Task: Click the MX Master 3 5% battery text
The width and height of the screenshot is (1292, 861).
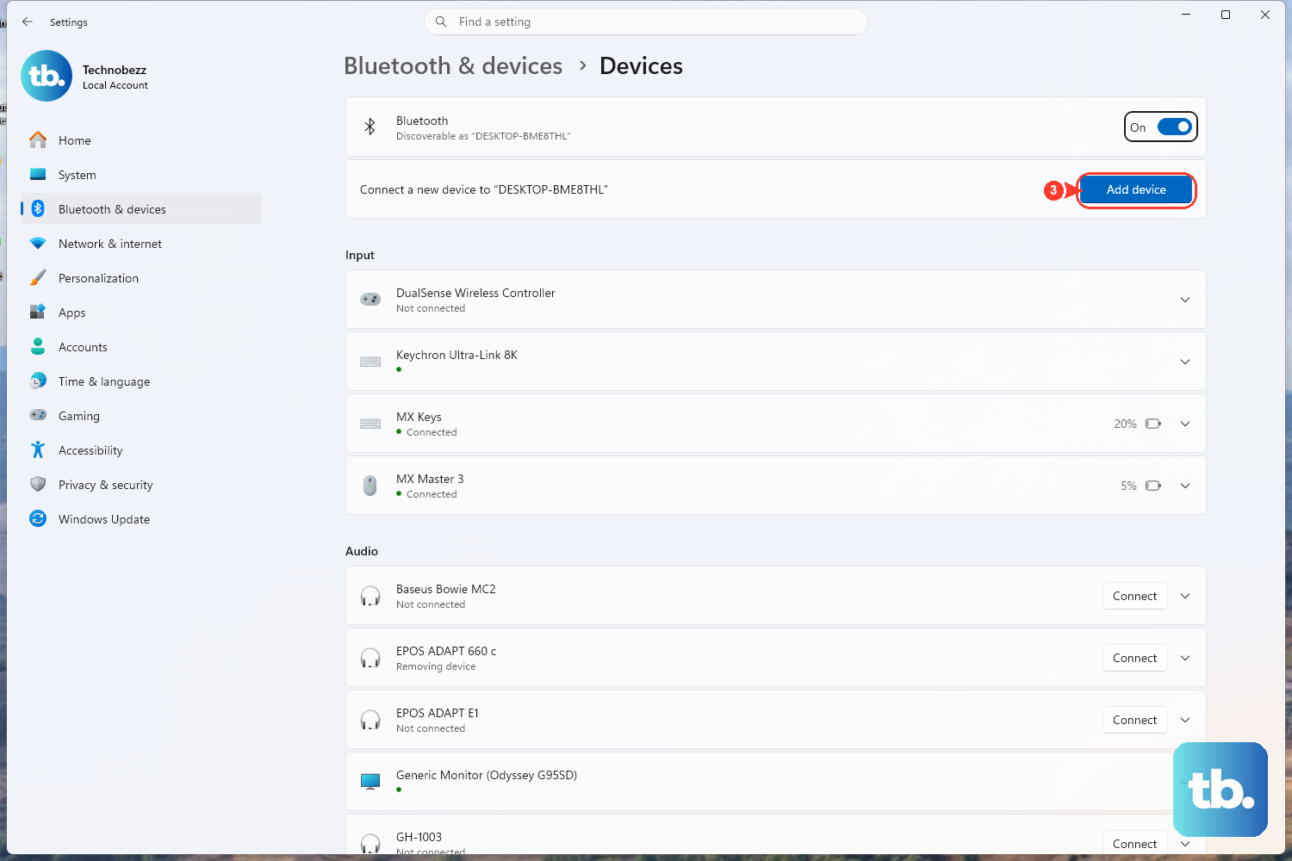Action: click(1128, 486)
